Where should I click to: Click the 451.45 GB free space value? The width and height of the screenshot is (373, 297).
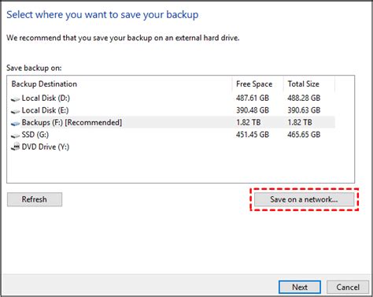[x=253, y=135]
